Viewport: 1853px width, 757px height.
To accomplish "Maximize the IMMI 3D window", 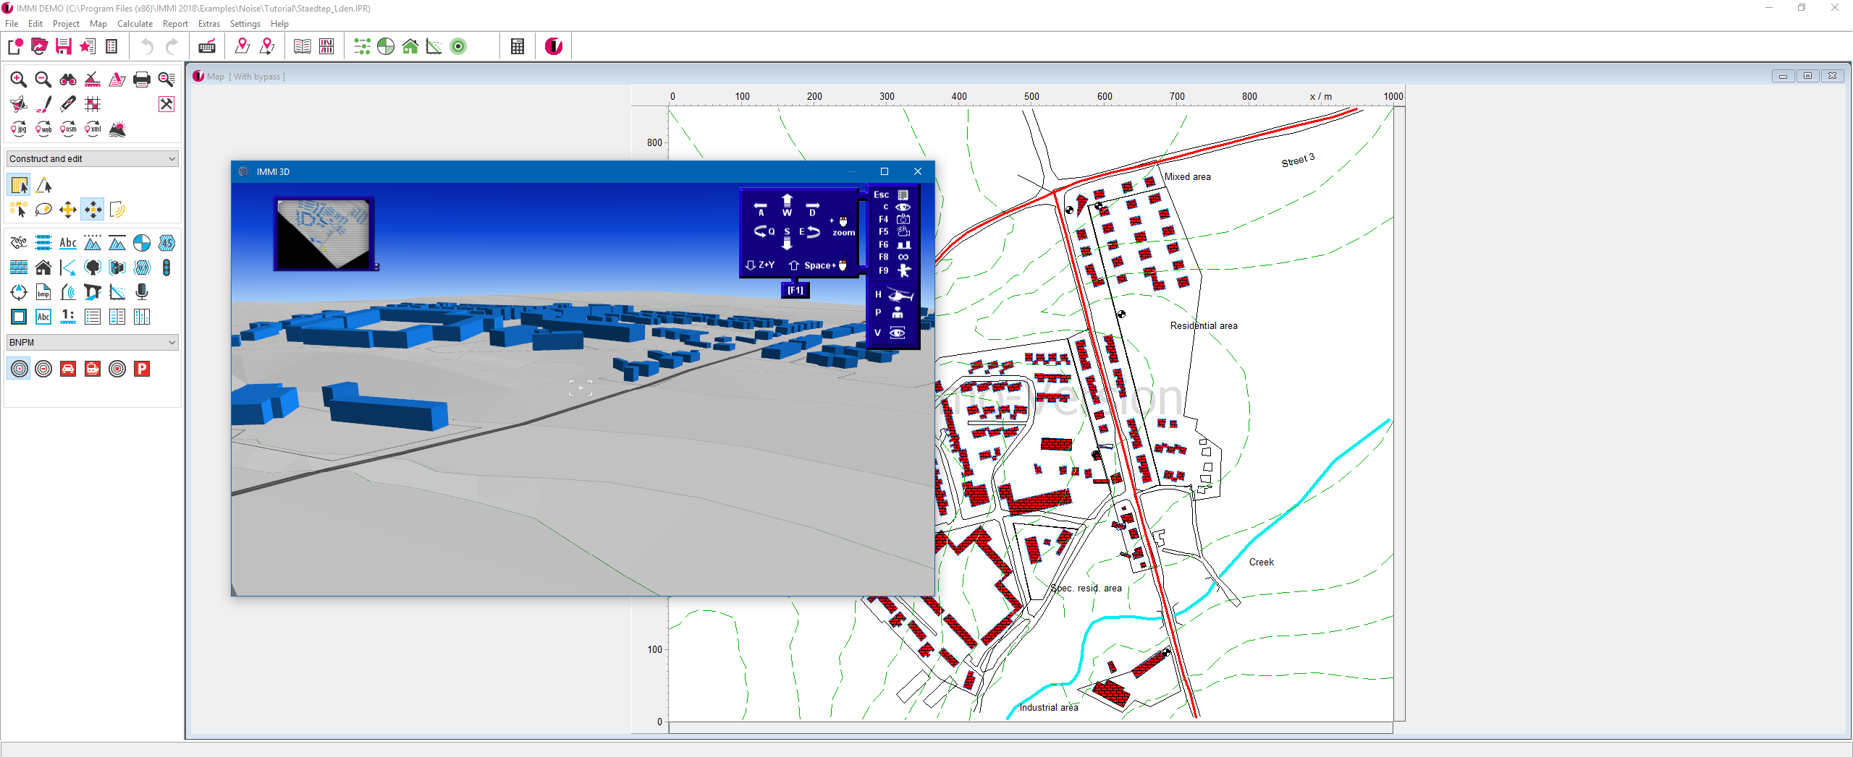I will pyautogui.click(x=884, y=172).
